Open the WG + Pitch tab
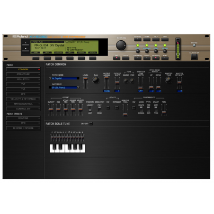 (23, 79)
